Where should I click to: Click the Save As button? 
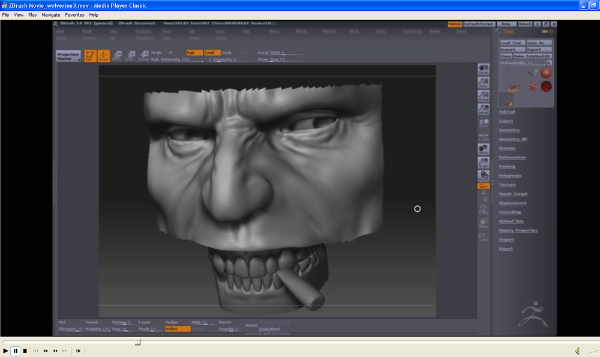click(539, 43)
